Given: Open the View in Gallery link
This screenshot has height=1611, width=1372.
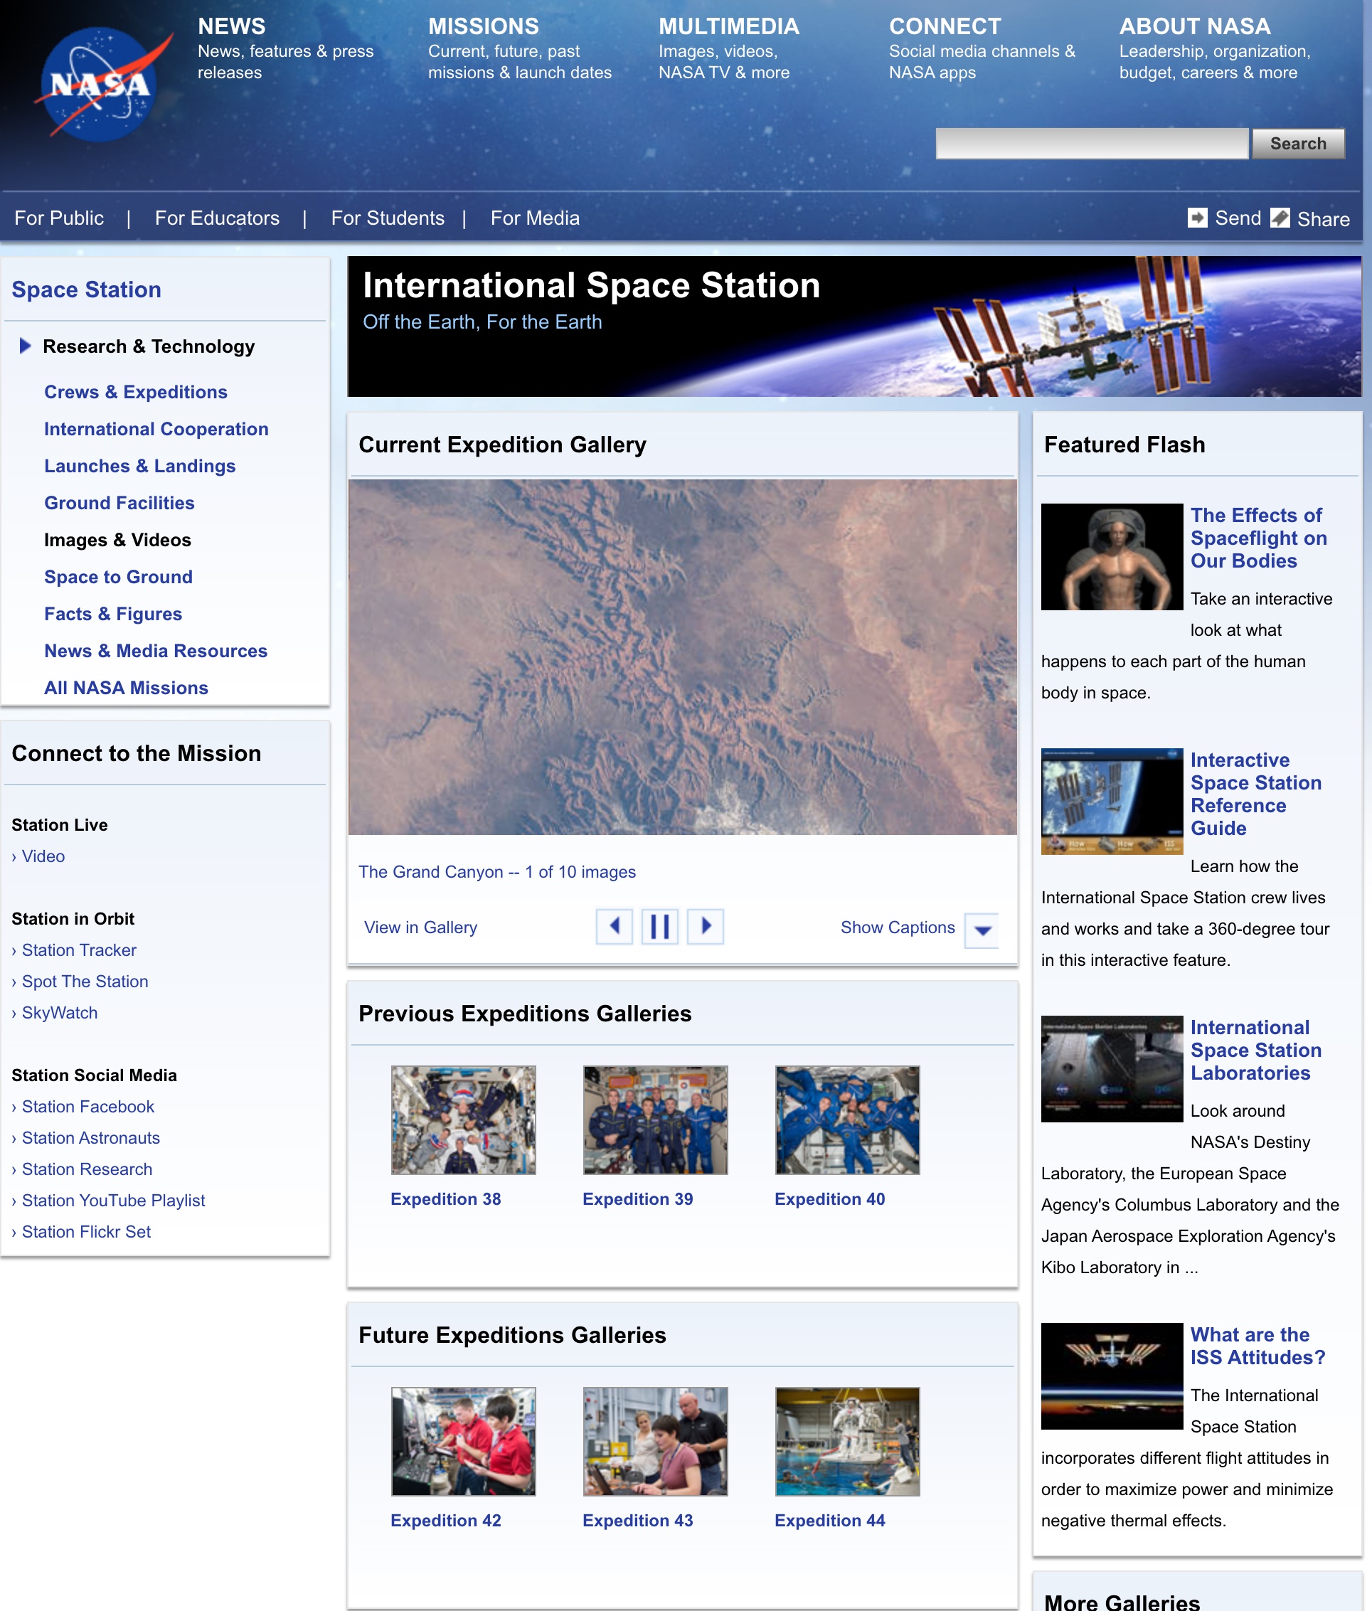Looking at the screenshot, I should (420, 927).
